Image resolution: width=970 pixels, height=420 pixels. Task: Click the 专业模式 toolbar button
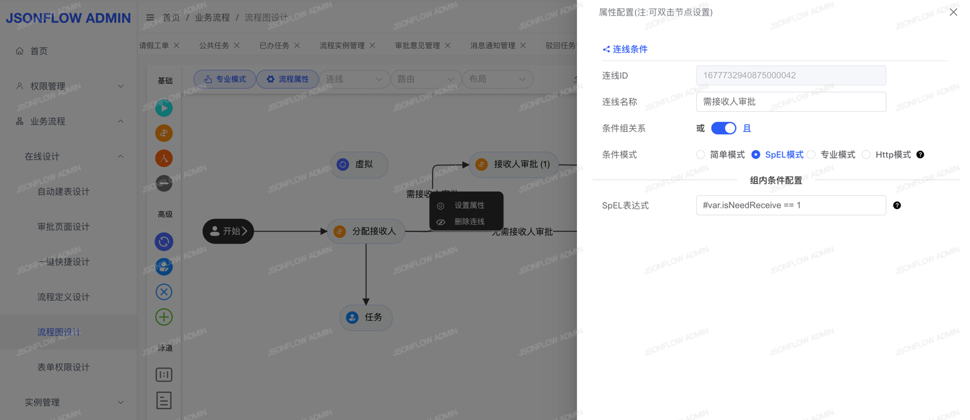click(225, 79)
